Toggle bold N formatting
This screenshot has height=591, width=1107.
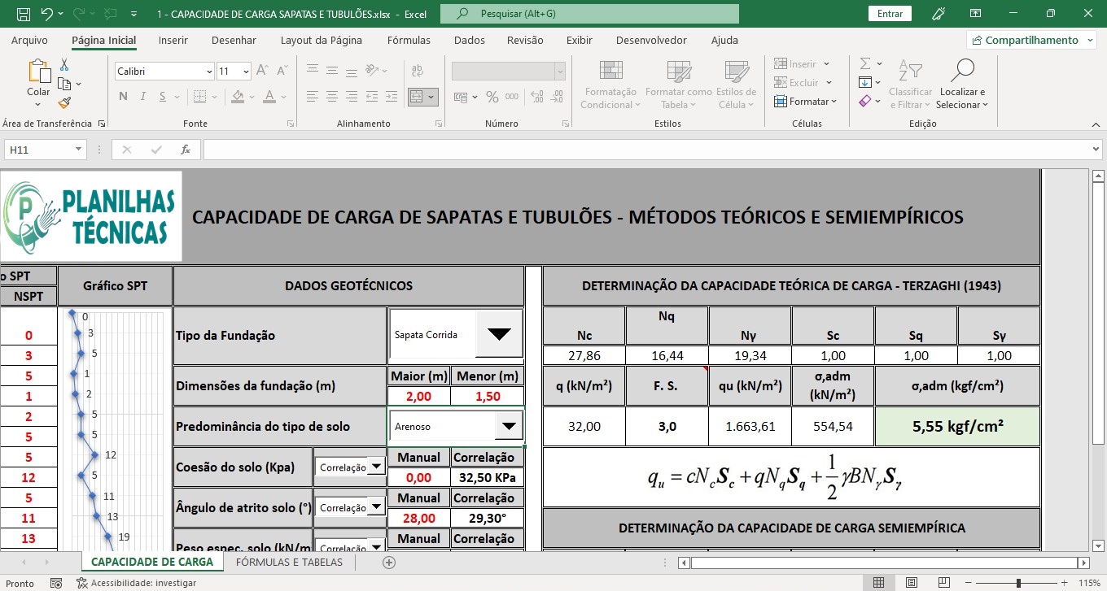pos(123,97)
